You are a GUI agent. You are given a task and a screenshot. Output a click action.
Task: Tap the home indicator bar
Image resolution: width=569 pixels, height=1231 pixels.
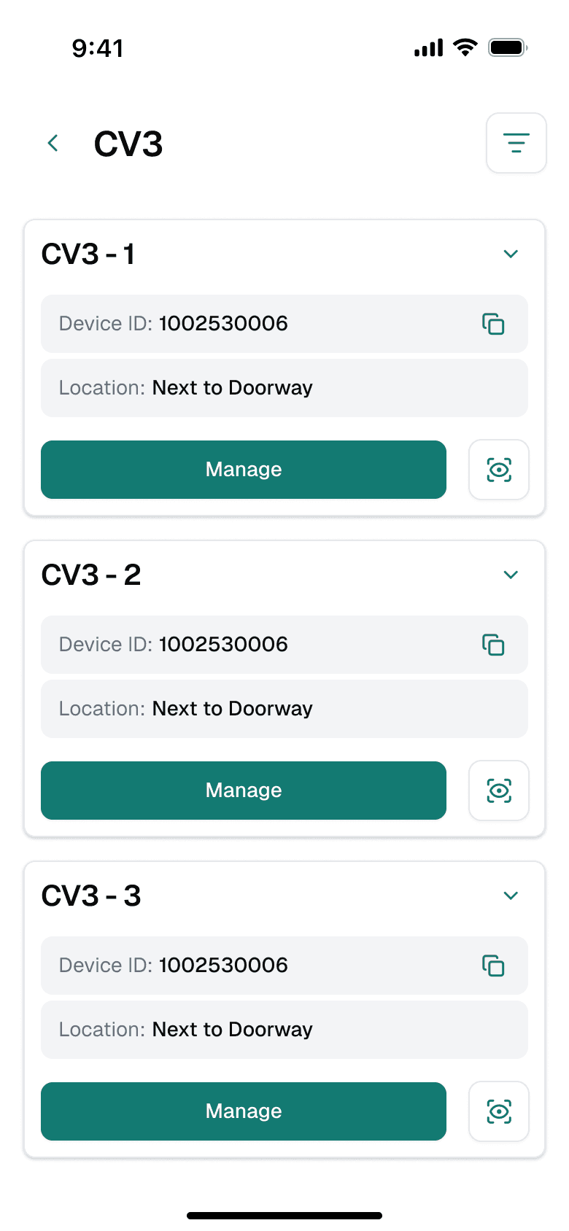click(284, 1216)
